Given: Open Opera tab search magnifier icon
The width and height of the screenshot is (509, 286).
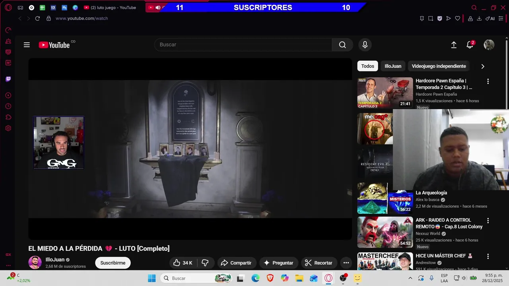Looking at the screenshot, I should (x=474, y=8).
